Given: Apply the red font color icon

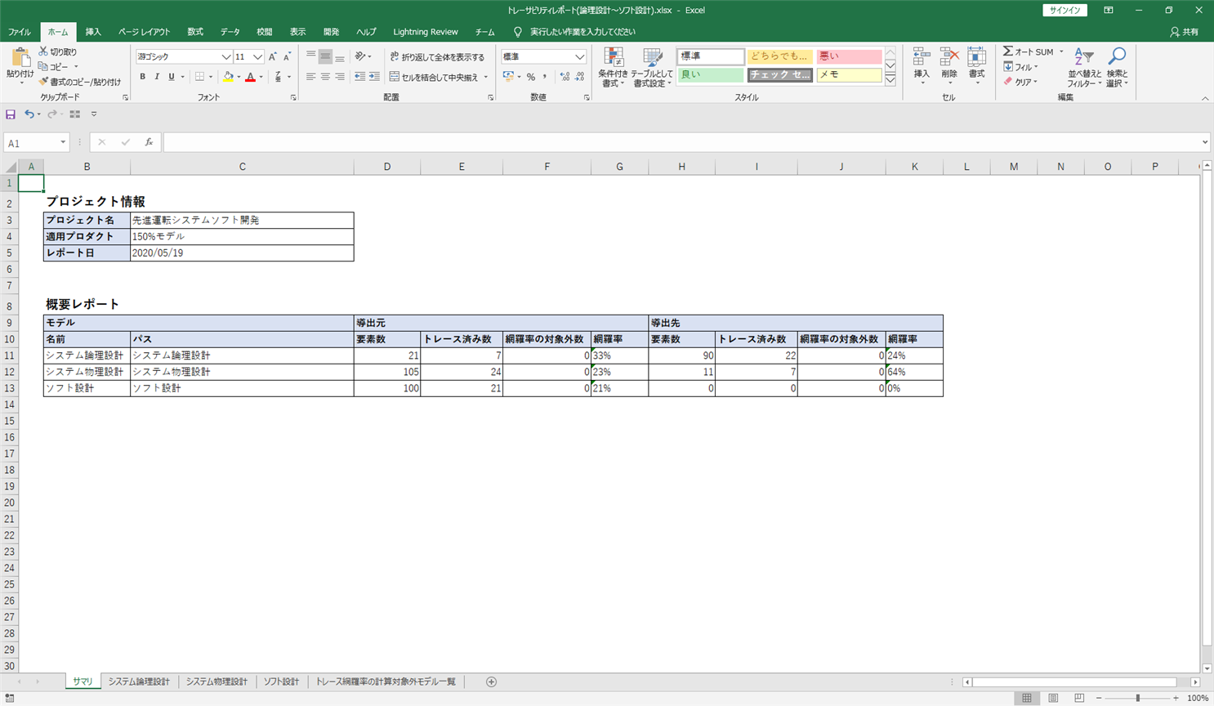Looking at the screenshot, I should coord(251,77).
